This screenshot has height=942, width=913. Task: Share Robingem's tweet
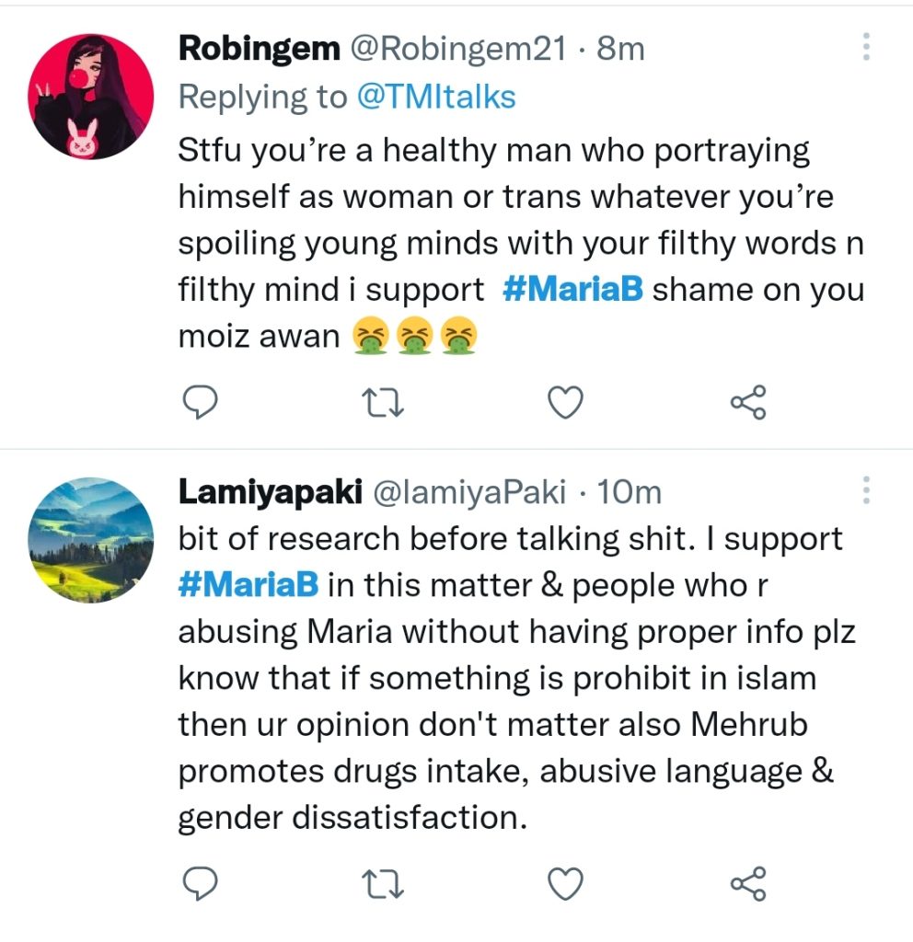point(749,401)
